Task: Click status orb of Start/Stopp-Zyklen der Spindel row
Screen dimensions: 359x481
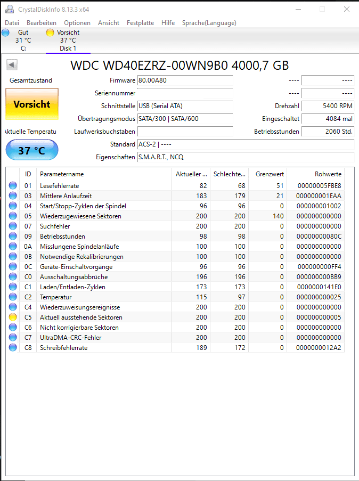Action: tap(13, 206)
